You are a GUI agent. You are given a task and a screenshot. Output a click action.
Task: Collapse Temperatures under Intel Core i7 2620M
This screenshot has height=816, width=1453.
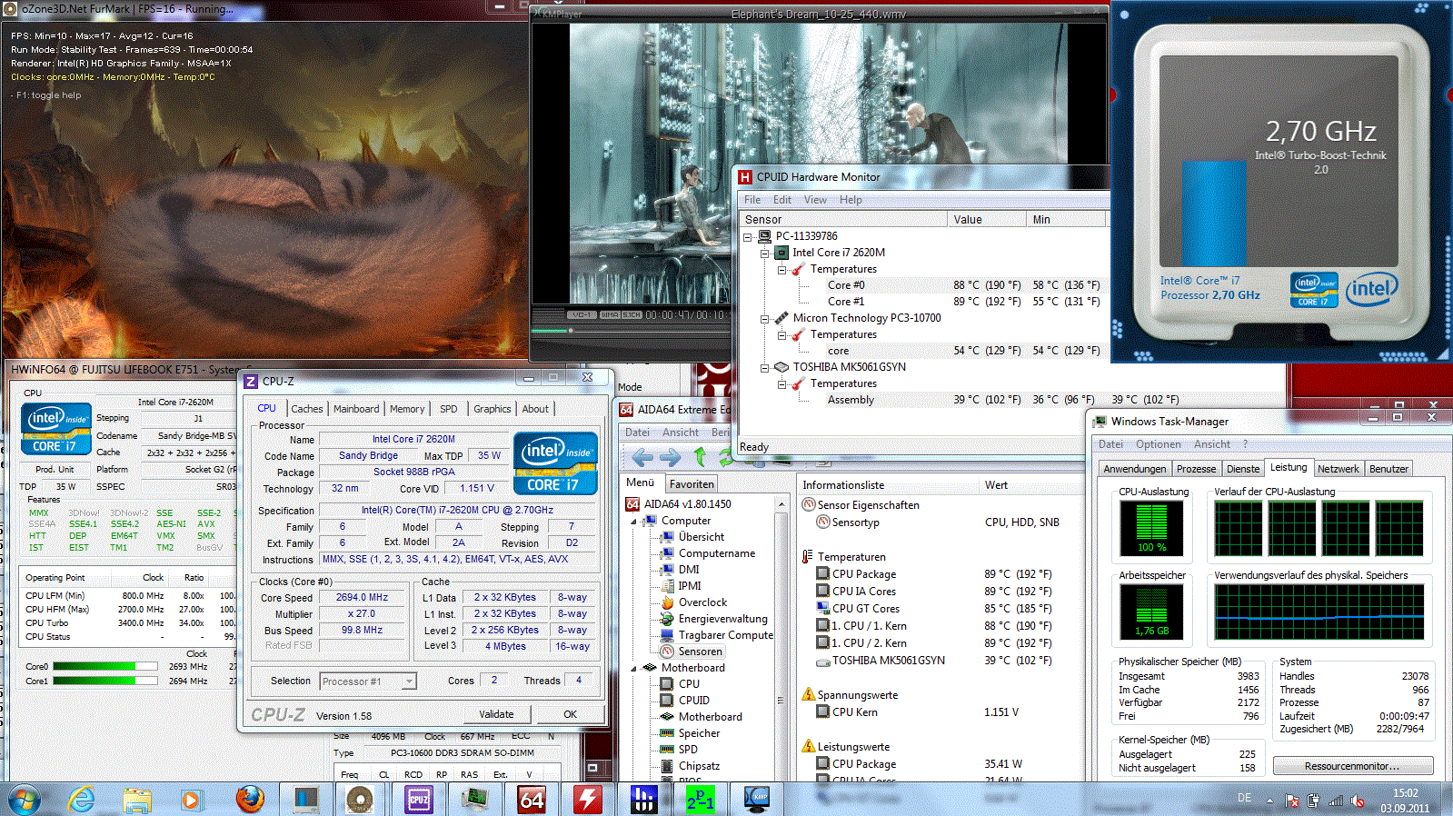(781, 269)
